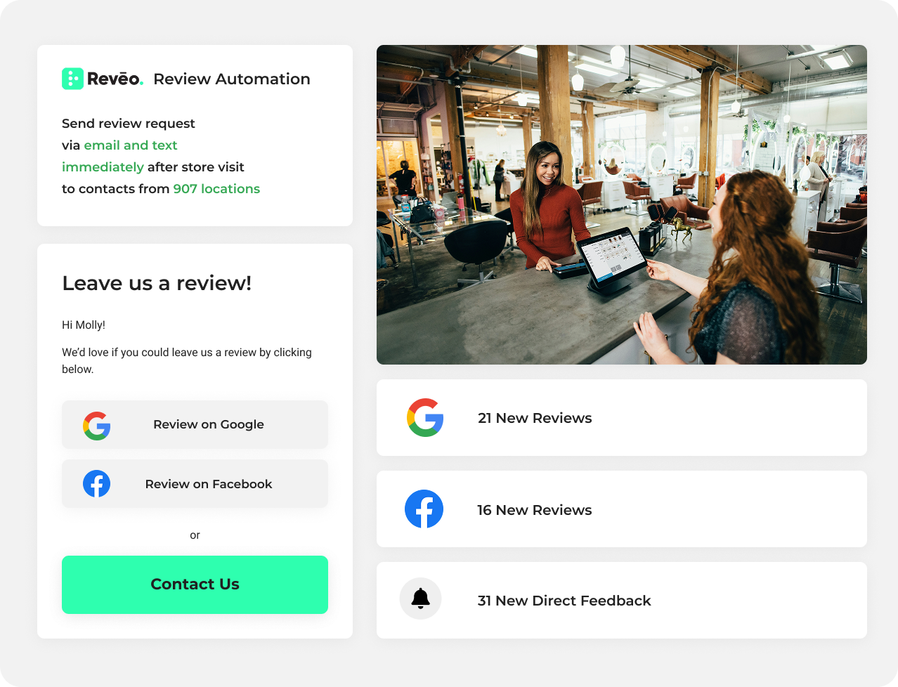Click the green Reveo logo icon
This screenshot has width=898, height=687.
[72, 79]
